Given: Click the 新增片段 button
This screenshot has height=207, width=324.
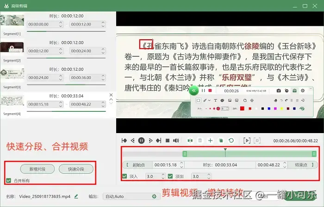Looking at the screenshot, I should pyautogui.click(x=37, y=169).
